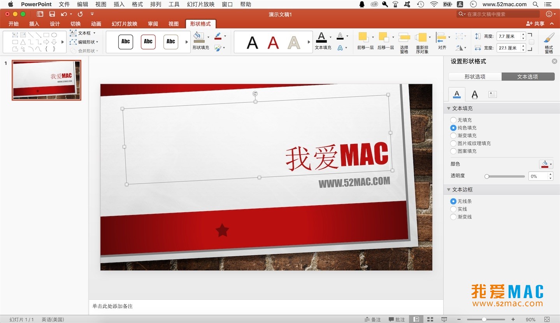Click the Text Fill (文本填充) icon
Screen dimensions: 560x323
[x=321, y=37]
